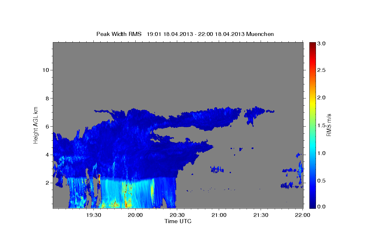
Task: Click the colorbar value 2.5
Action: (x=322, y=70)
